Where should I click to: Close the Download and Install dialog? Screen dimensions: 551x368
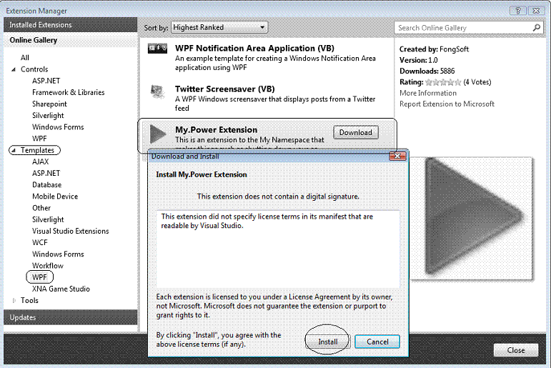tap(397, 156)
